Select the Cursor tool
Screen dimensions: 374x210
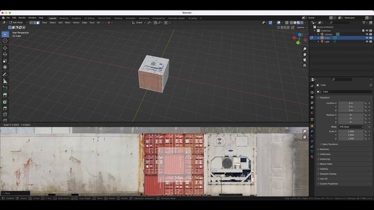pos(5,41)
